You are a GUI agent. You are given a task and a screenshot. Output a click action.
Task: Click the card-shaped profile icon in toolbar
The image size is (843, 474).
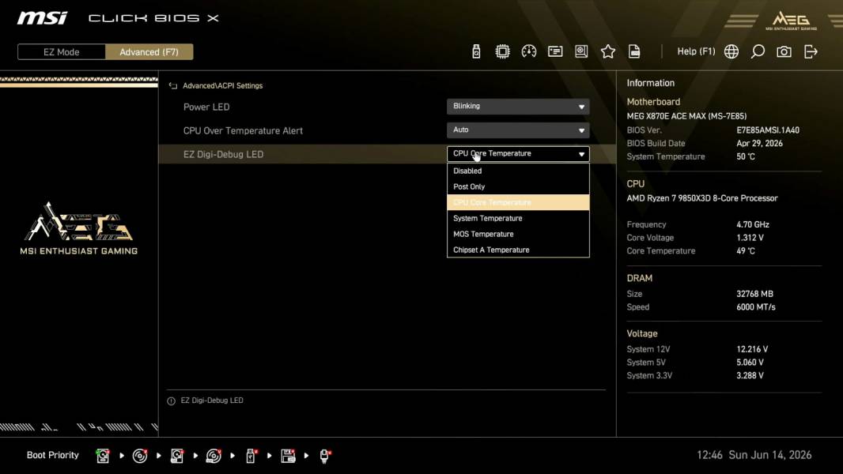555,51
